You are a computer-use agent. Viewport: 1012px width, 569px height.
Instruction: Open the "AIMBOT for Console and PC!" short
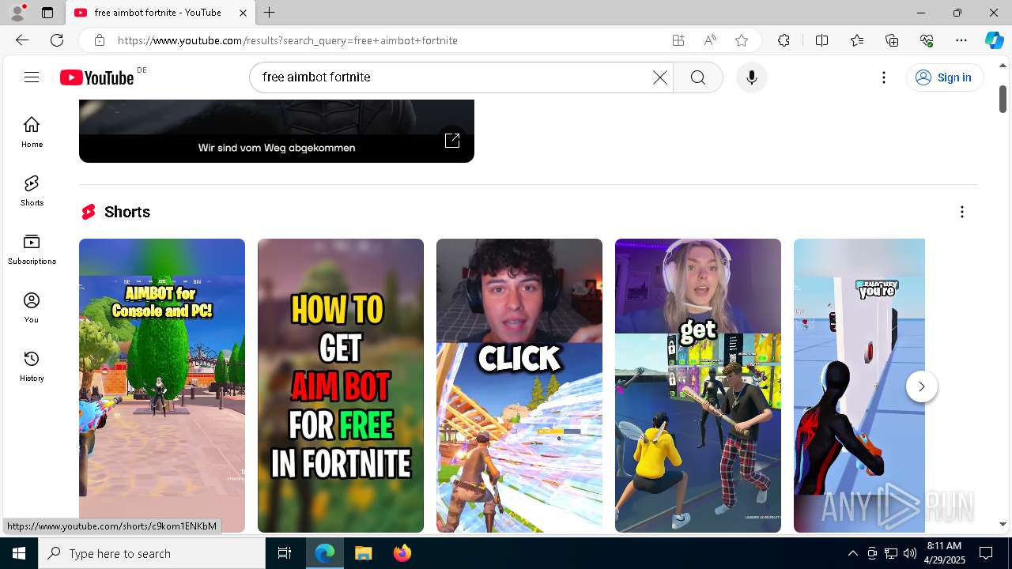162,386
